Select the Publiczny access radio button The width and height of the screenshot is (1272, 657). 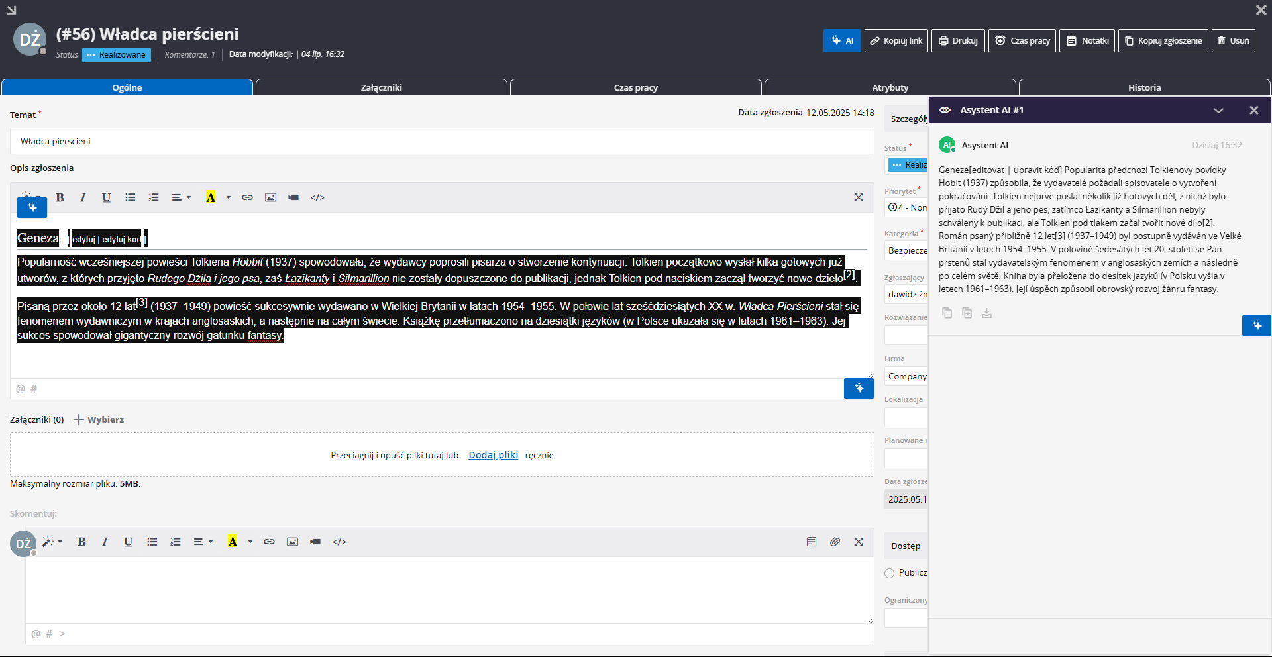pos(890,573)
